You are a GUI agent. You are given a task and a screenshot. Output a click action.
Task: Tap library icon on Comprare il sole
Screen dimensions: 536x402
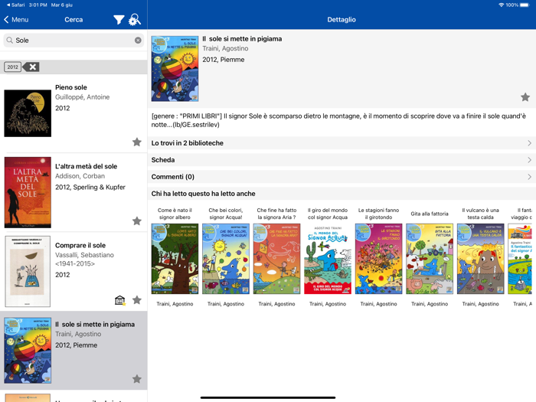point(120,300)
